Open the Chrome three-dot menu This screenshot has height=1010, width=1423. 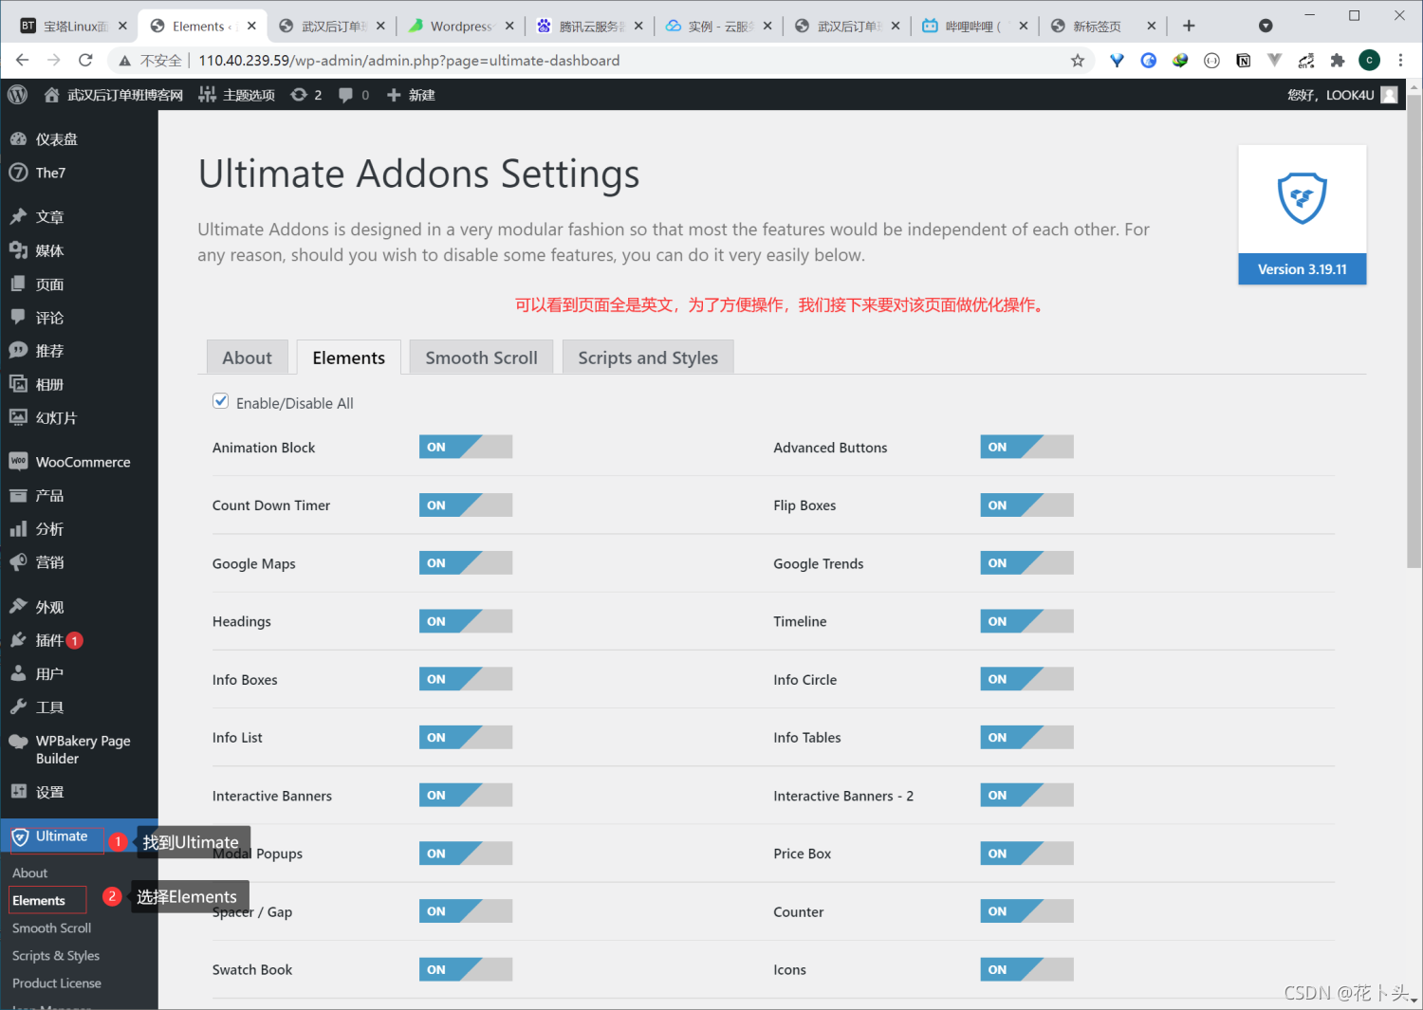click(1400, 61)
